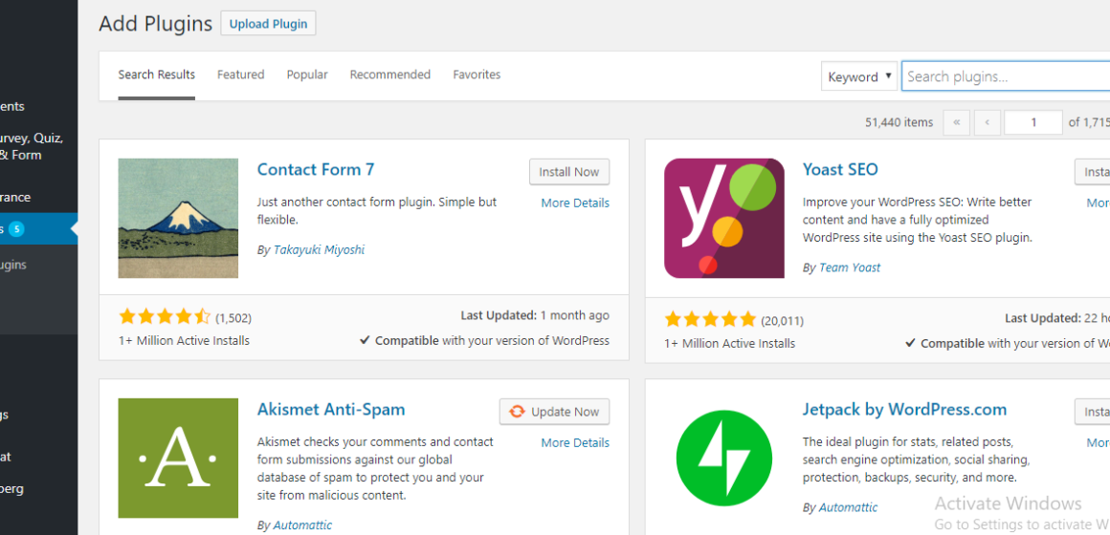Open the Automattic author link under Jetpack
Image resolution: width=1110 pixels, height=535 pixels.
pyautogui.click(x=848, y=507)
